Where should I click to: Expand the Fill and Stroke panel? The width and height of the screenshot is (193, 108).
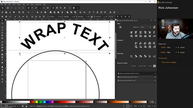(x=155, y=81)
